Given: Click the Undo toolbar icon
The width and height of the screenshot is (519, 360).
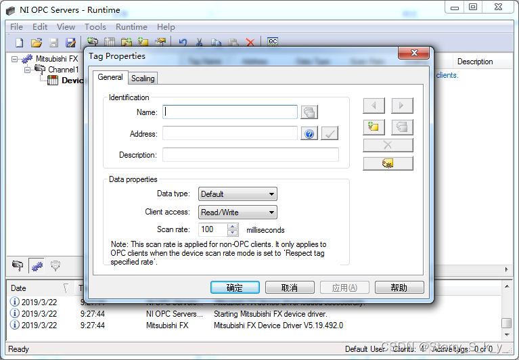Looking at the screenshot, I should pos(183,42).
